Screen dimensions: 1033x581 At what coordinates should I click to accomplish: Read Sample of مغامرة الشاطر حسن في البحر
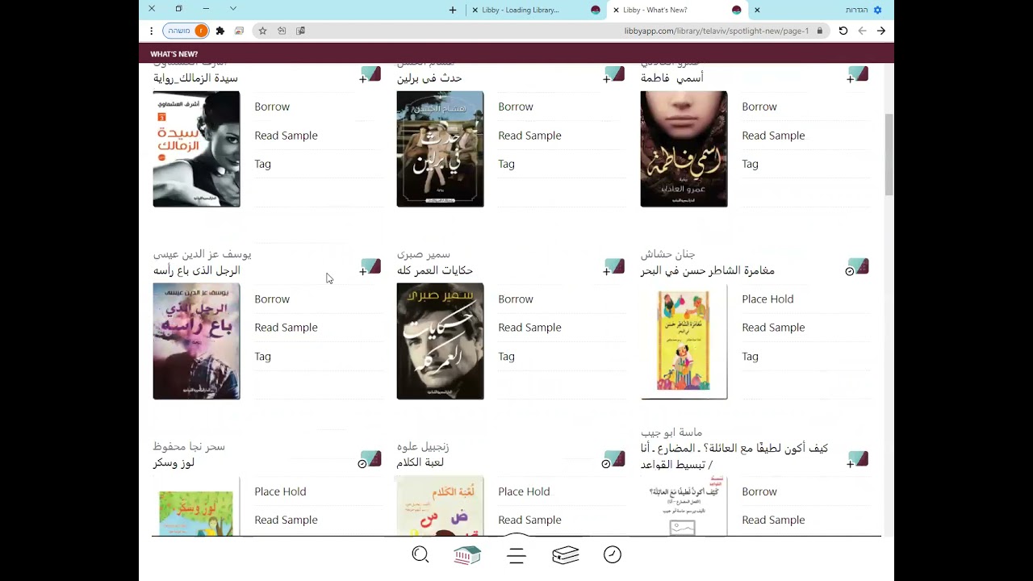point(773,328)
